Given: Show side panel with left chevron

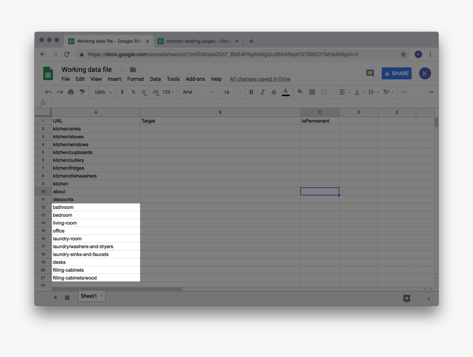Looking at the screenshot, I should (x=428, y=299).
